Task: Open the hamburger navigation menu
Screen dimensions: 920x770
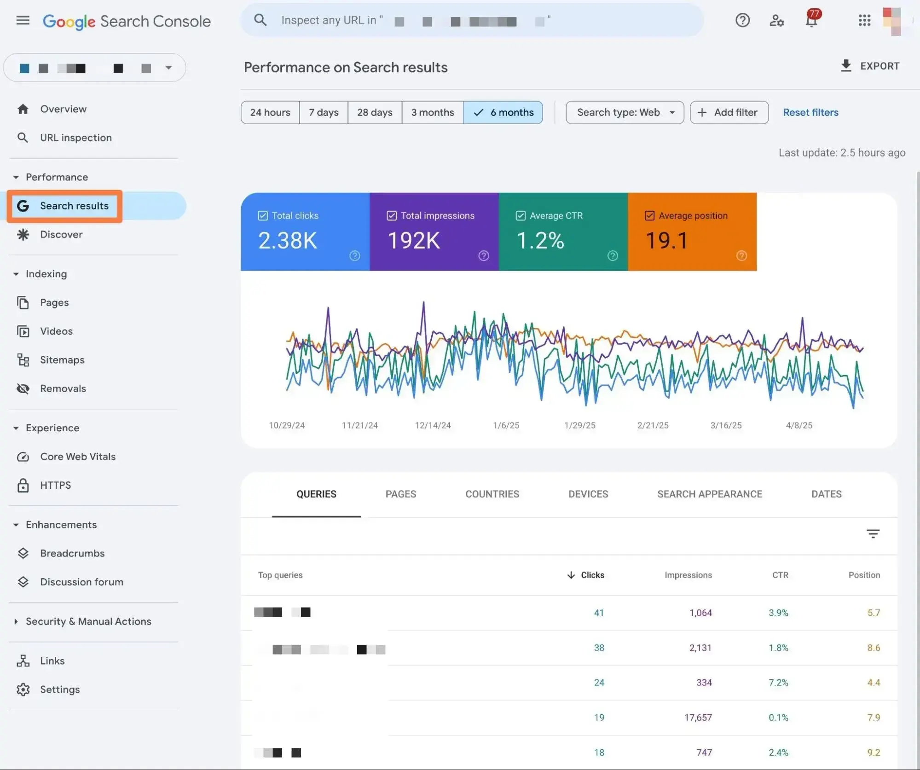Action: click(22, 20)
